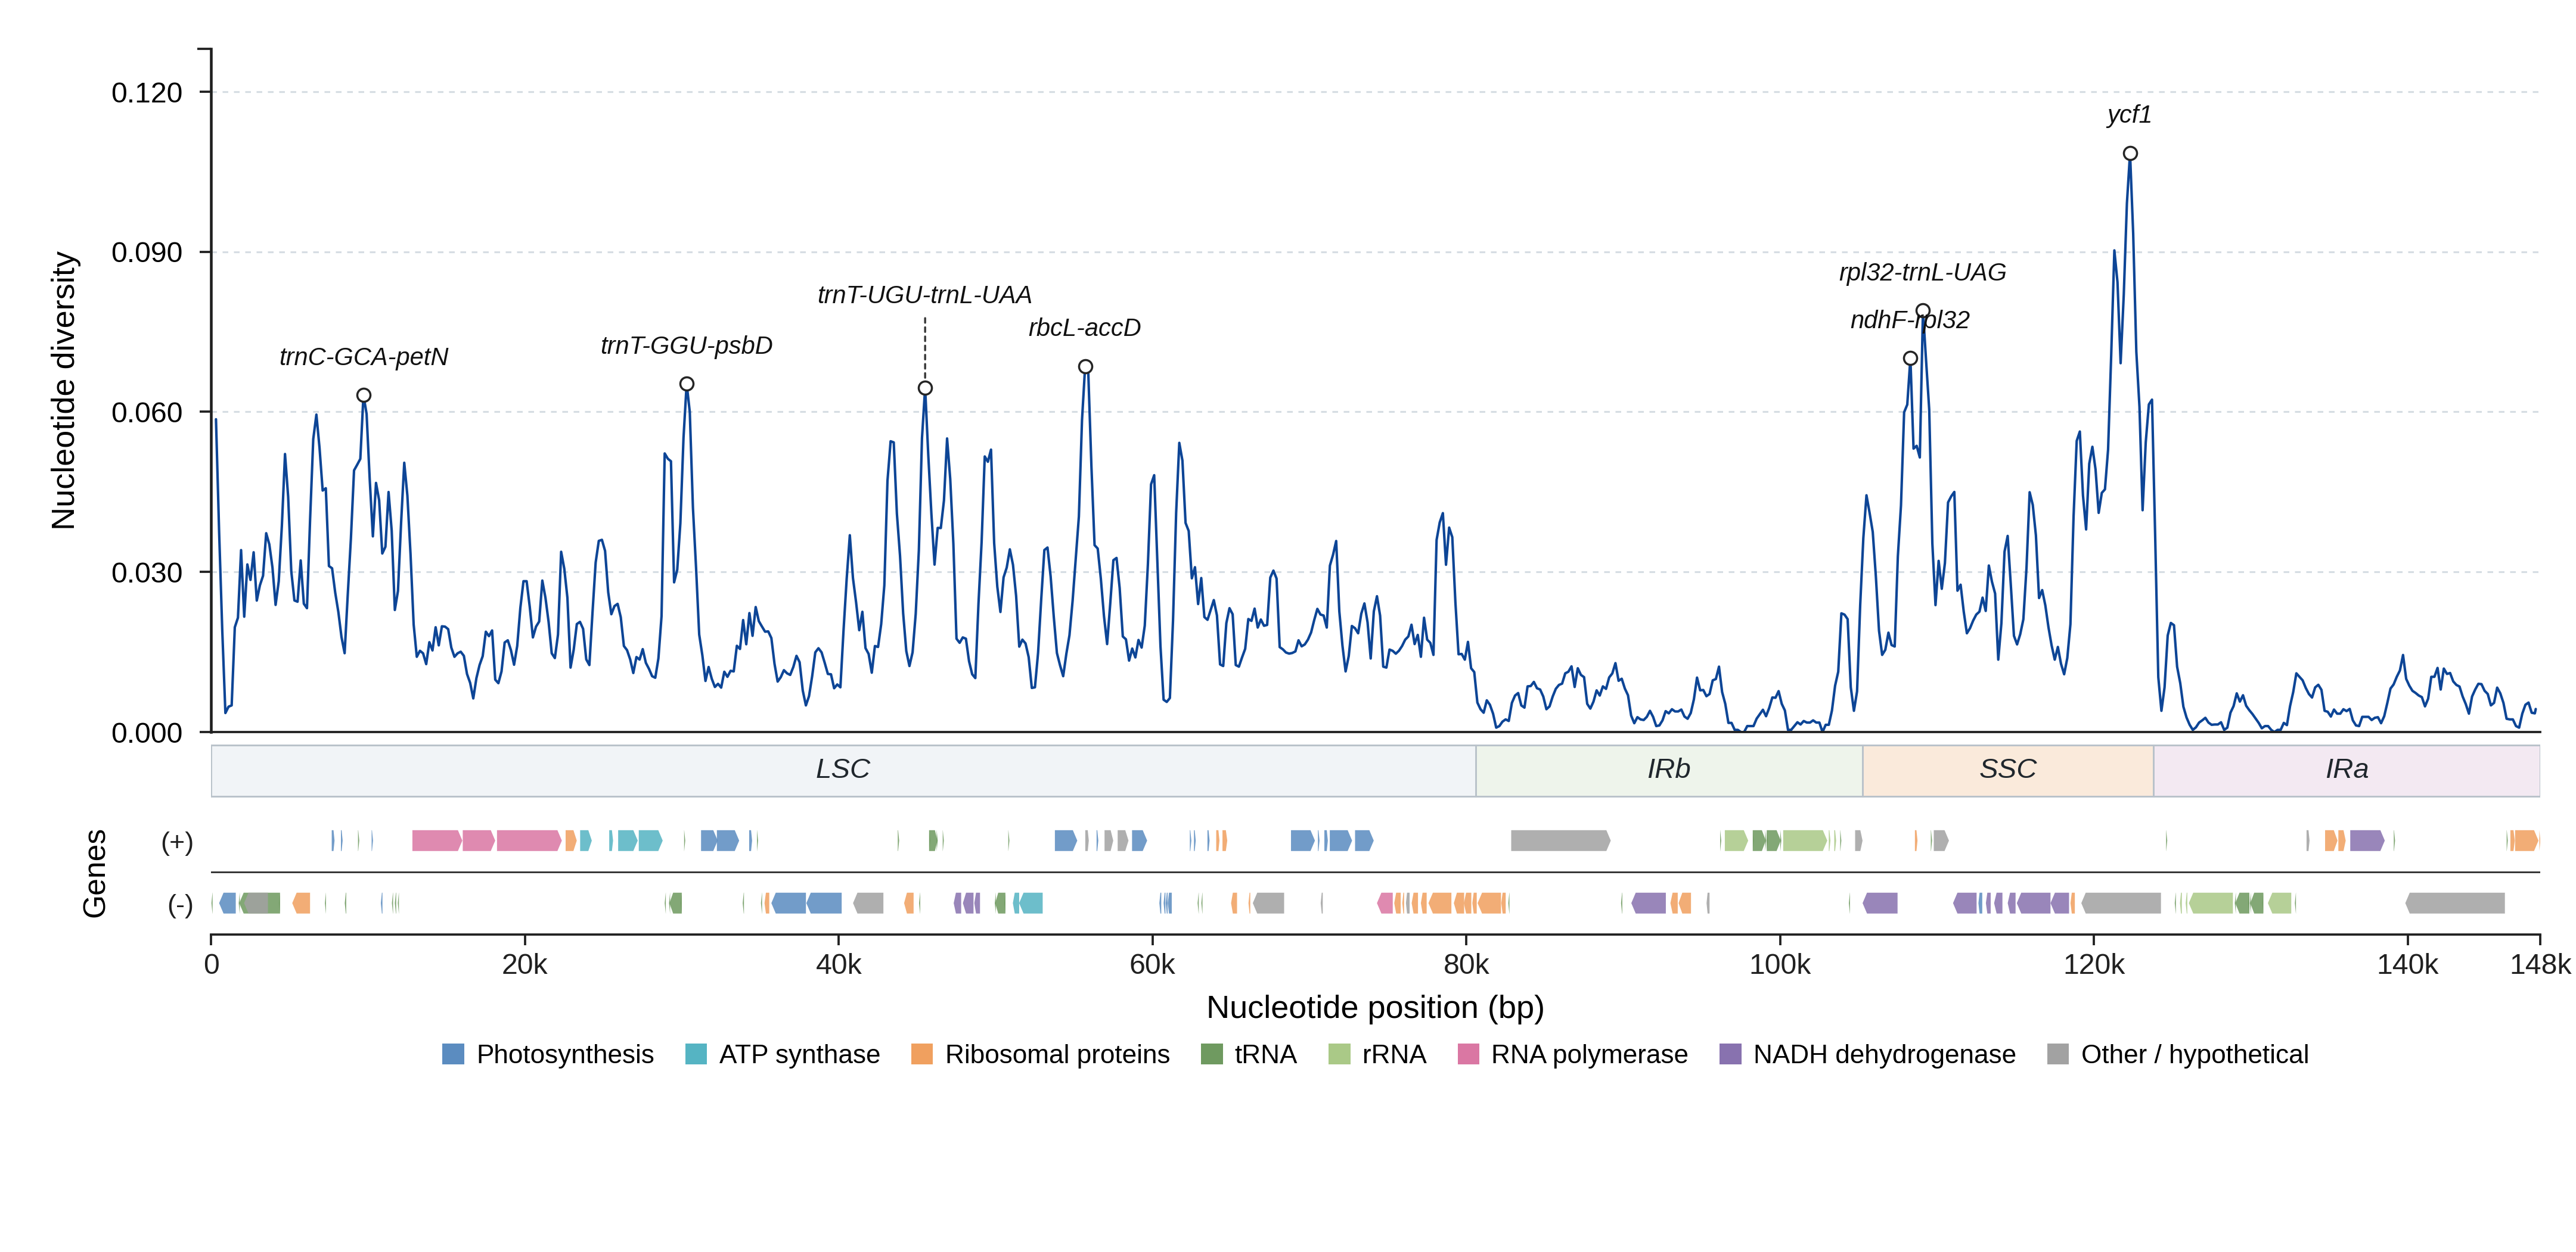Click the '20k' x-axis tick label
This screenshot has width=2576, height=1252.
(x=525, y=966)
